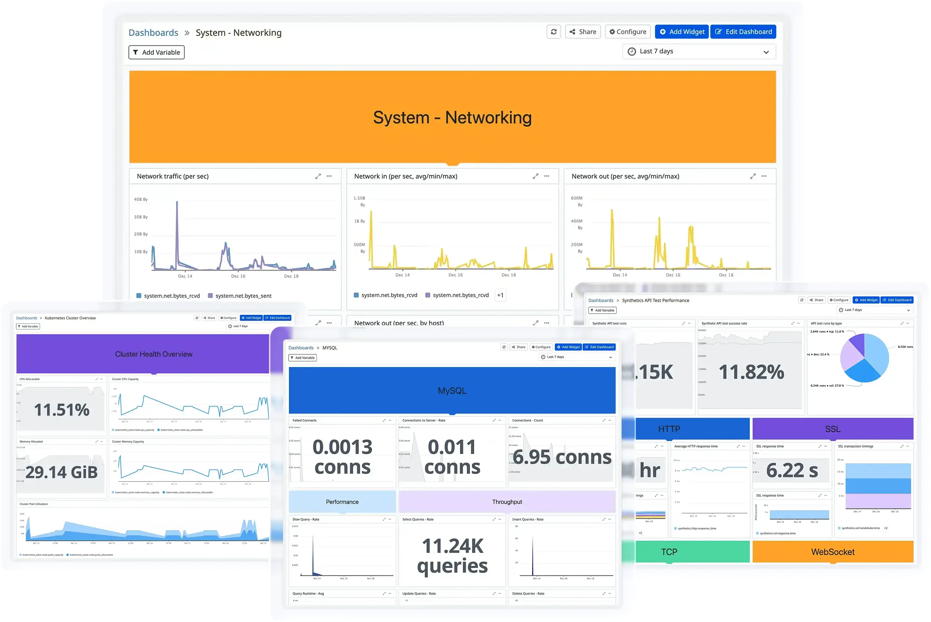Viewport: 931px width, 622px height.
Task: Open Dashboards breadcrumb in Synthetics panel
Action: (601, 301)
